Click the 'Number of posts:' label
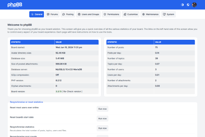 pyautogui.click(x=116, y=47)
